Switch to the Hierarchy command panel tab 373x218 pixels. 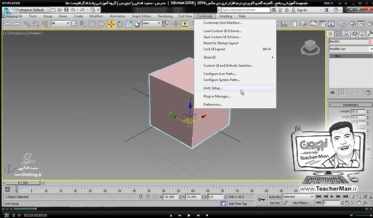click(x=346, y=34)
